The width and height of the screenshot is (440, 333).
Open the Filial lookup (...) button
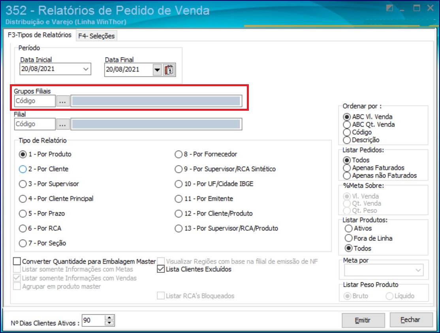tap(63, 124)
